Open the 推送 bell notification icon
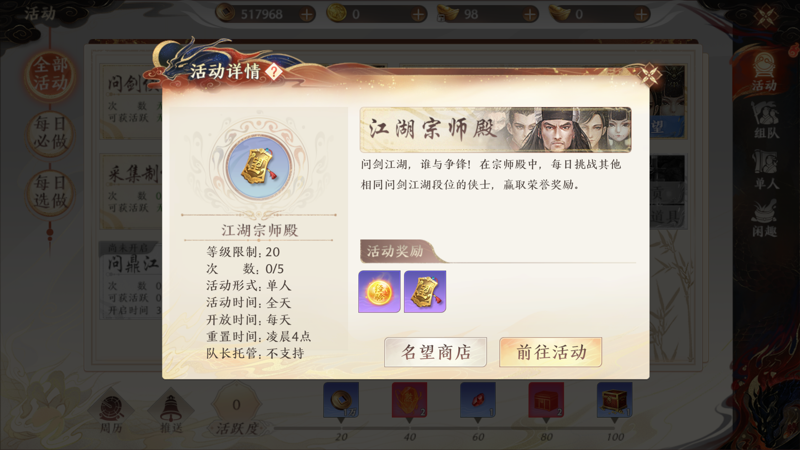This screenshot has height=450, width=800. click(171, 412)
